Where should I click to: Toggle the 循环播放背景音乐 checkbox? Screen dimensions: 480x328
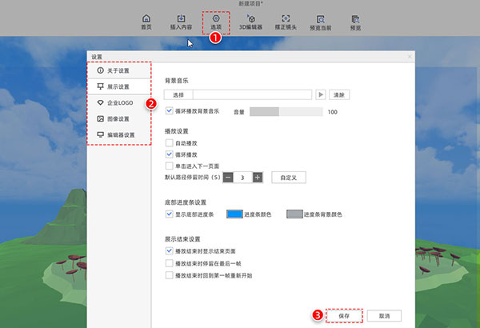coord(169,111)
